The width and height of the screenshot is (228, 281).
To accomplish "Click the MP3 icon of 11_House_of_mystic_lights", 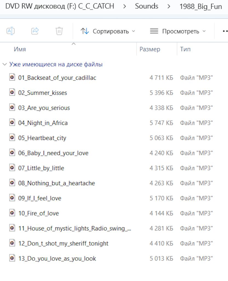I will click(x=12, y=228).
